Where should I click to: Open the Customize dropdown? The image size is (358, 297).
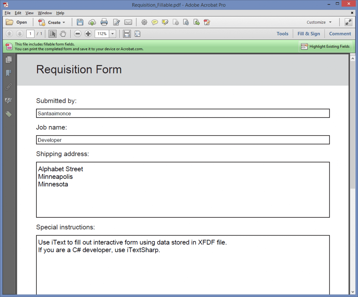(x=319, y=22)
